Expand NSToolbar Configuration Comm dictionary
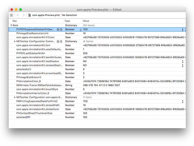Viewport: 194px width, 146px height. [x=15, y=41]
